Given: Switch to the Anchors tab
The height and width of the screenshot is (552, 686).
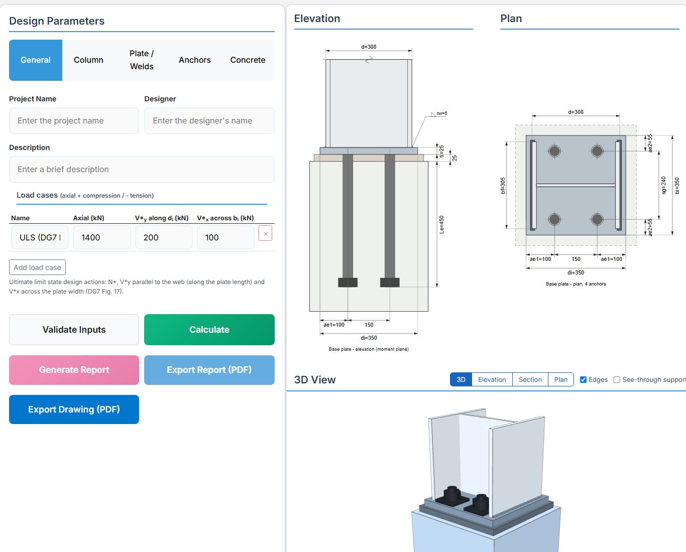Looking at the screenshot, I should (x=195, y=60).
